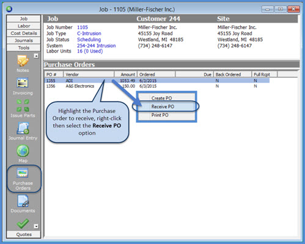Screen dimensions: 305x244
Task: Sort by the Ordered column header
Action: (x=156, y=75)
